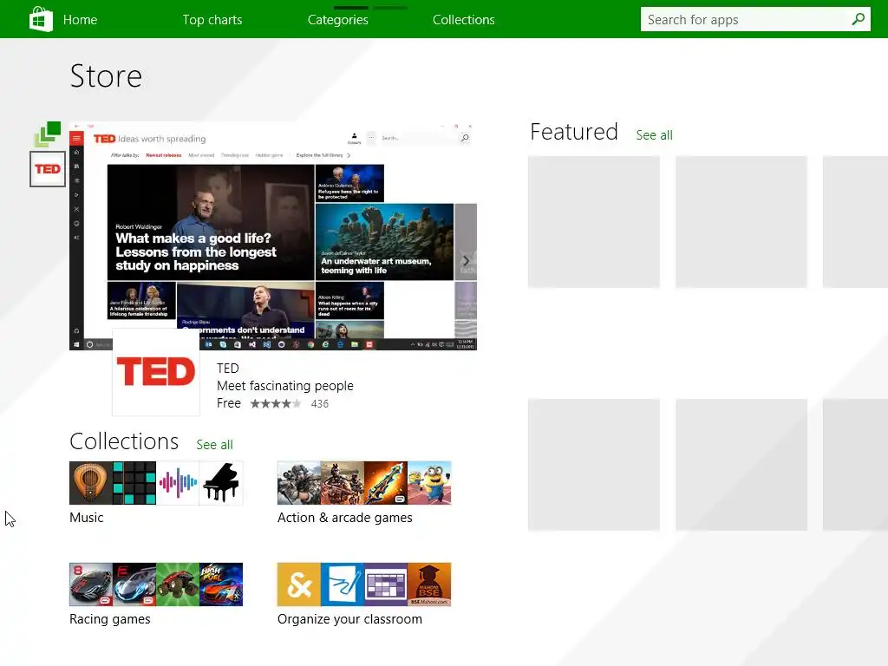Viewport: 888px width, 666px height.
Task: Click the Featured section heading
Action: (574, 132)
